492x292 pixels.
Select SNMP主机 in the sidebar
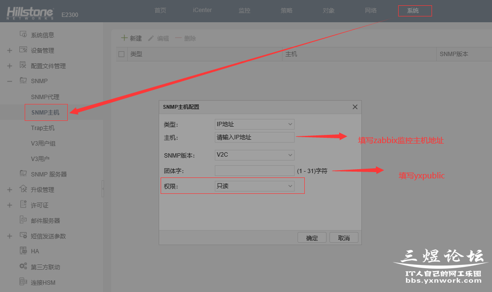[45, 112]
